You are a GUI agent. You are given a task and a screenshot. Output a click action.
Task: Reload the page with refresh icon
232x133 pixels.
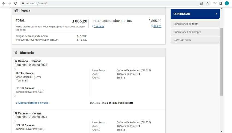pyautogui.click(x=16, y=3)
